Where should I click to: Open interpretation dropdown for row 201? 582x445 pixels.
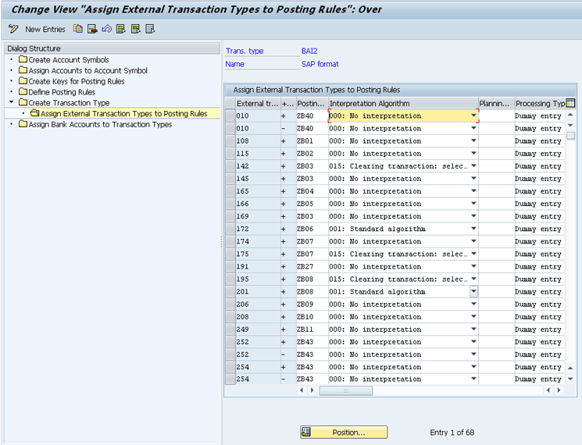[x=473, y=291]
